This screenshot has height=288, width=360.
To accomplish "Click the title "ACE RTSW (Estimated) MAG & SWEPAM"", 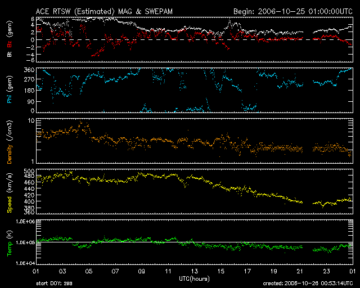I will coord(104,11).
